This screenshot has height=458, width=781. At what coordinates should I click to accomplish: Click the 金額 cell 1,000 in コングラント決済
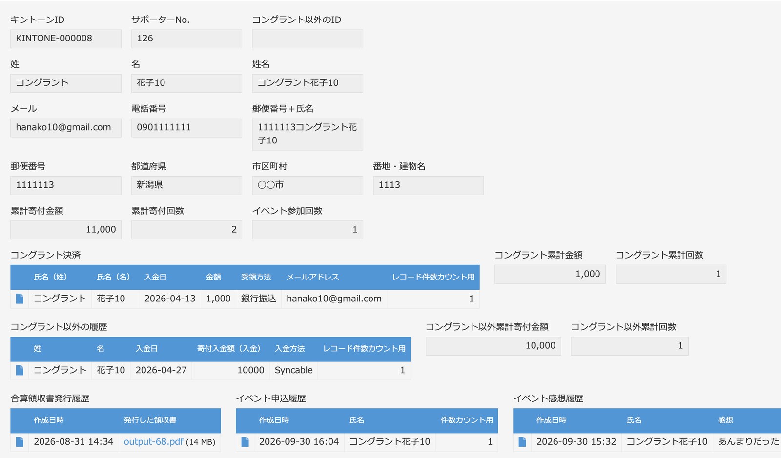tap(218, 299)
